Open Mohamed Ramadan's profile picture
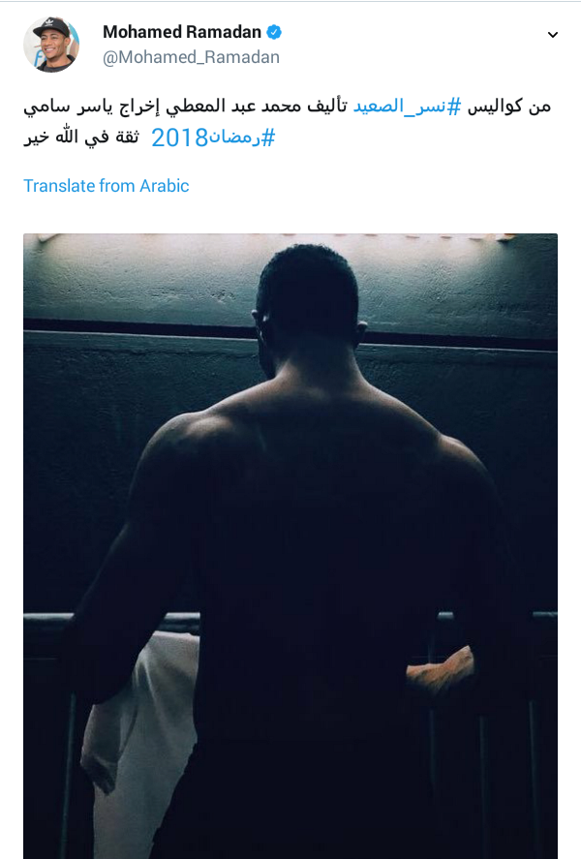 point(51,45)
